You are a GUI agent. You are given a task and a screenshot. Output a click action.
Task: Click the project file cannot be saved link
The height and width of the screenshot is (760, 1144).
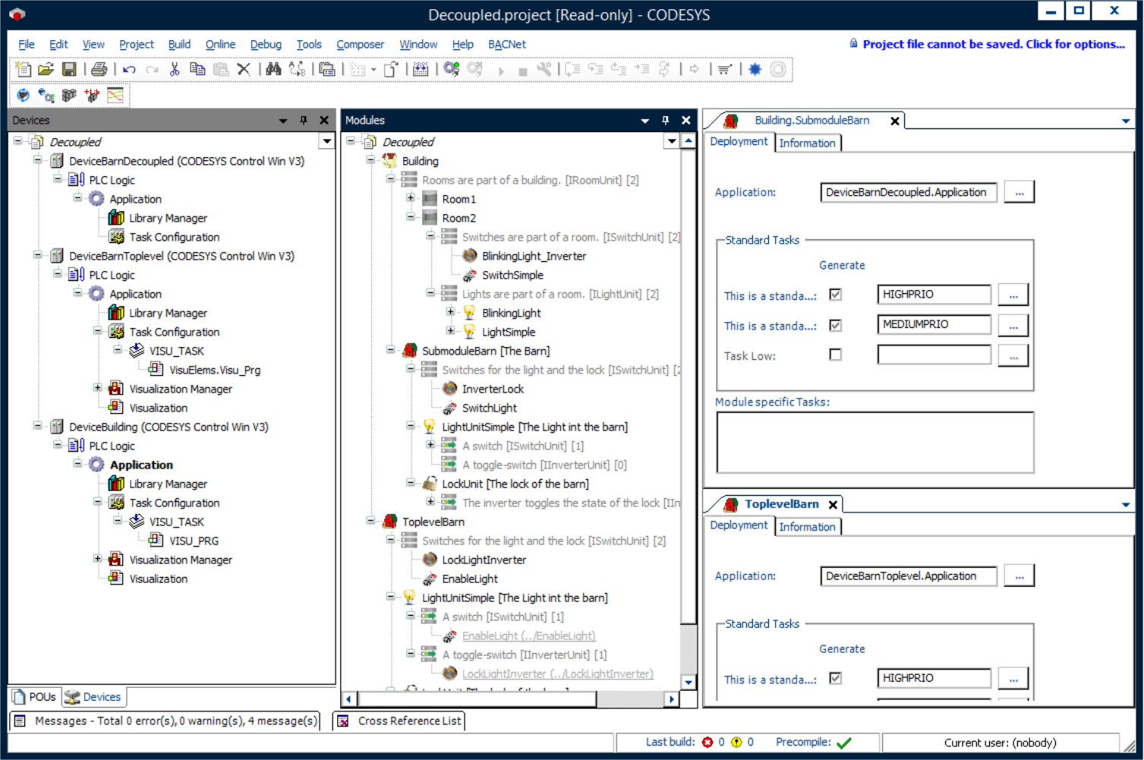[993, 44]
